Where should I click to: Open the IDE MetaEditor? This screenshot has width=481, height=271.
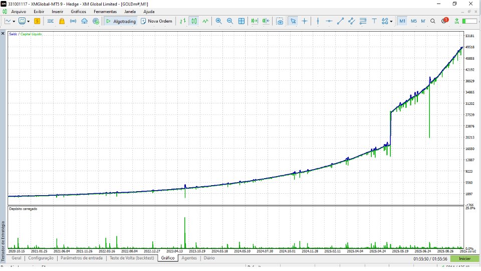[50, 21]
